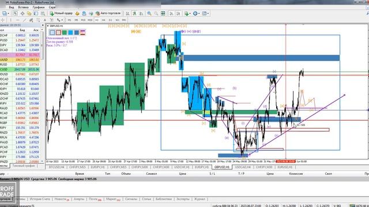Switch to Тиковый график tab

click(x=24, y=166)
